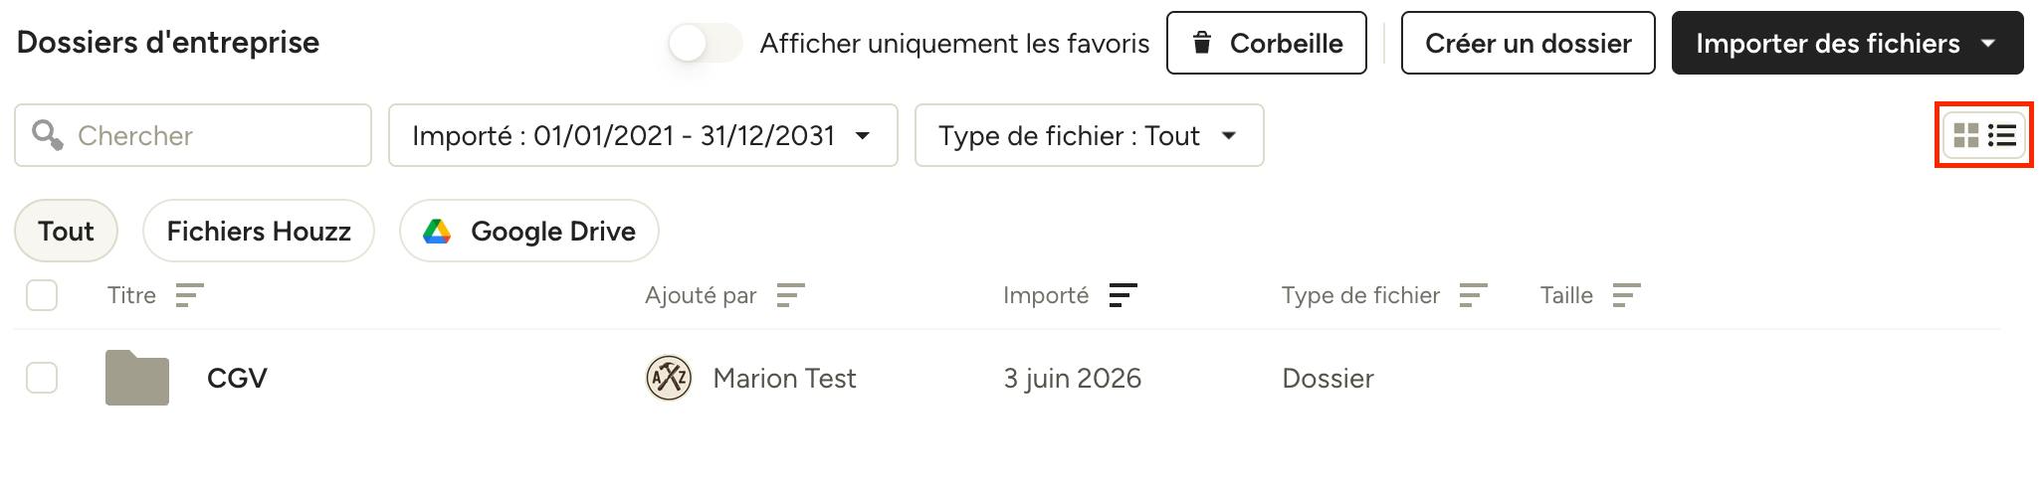Image resolution: width=2040 pixels, height=491 pixels.
Task: Toggle Afficher uniquement les favoris switch
Action: pos(705,43)
